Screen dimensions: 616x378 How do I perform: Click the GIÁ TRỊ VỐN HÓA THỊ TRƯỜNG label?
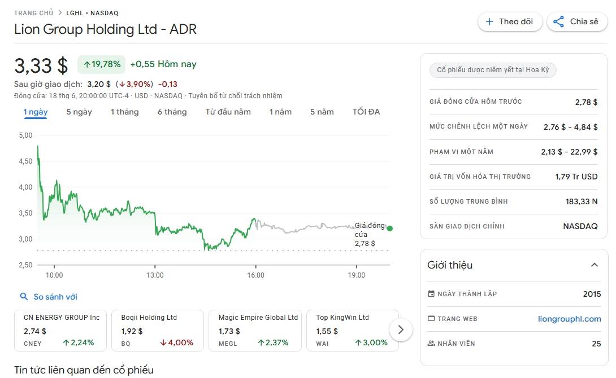tap(480, 177)
